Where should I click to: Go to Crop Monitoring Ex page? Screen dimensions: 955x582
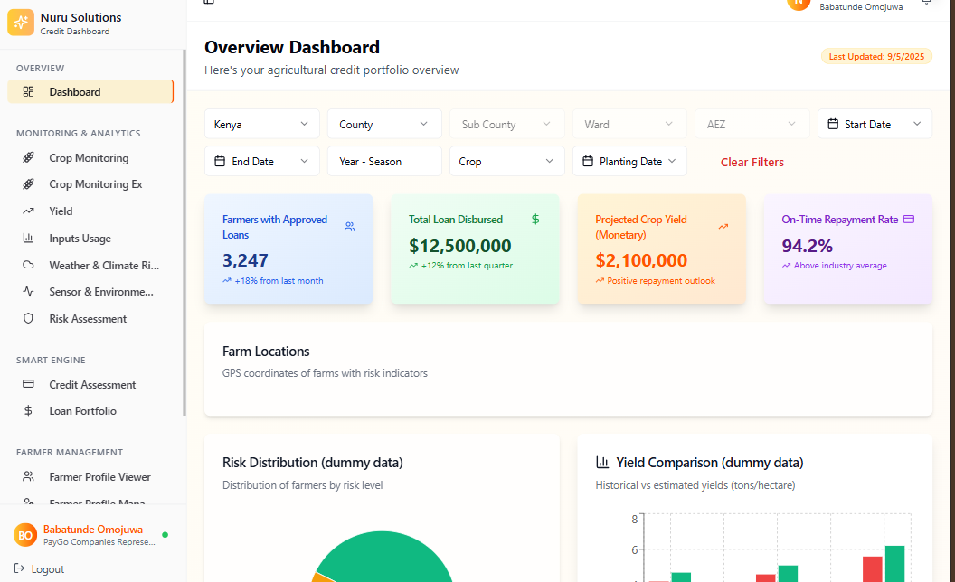[90, 183]
